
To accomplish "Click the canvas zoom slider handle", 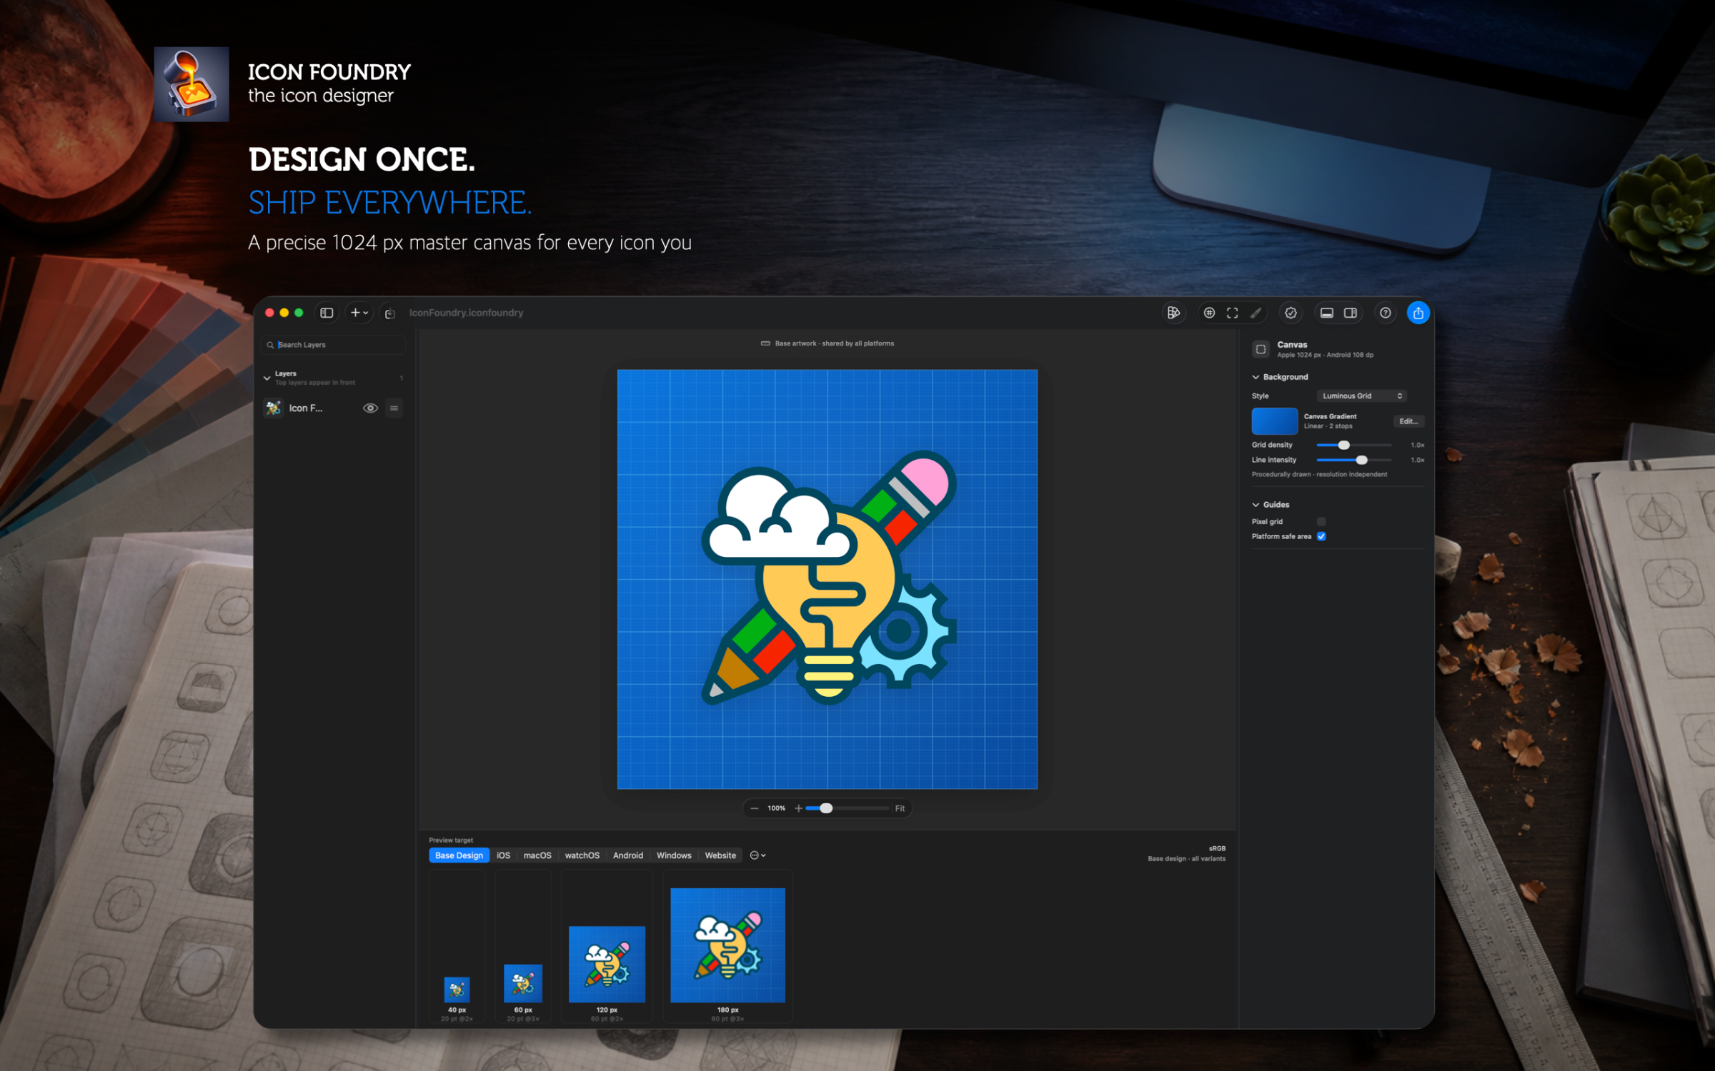I will click(826, 808).
